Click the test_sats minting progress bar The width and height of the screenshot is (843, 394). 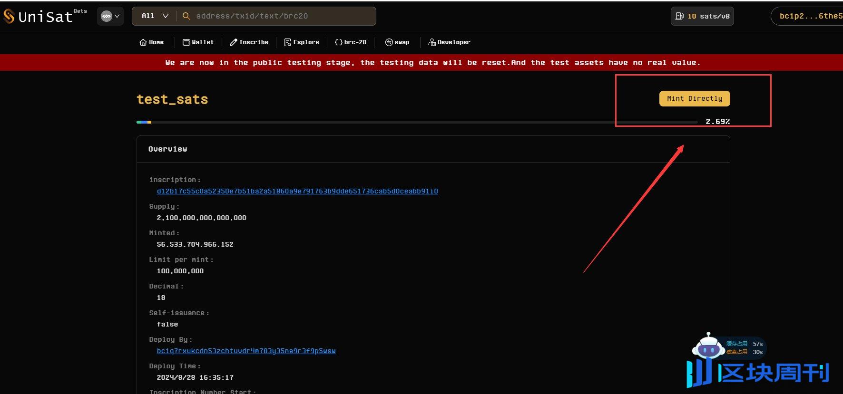pyautogui.click(x=417, y=122)
